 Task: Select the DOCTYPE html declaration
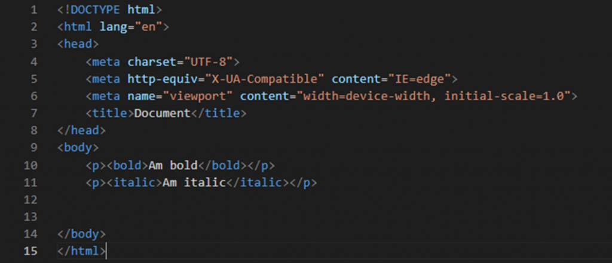[110, 10]
